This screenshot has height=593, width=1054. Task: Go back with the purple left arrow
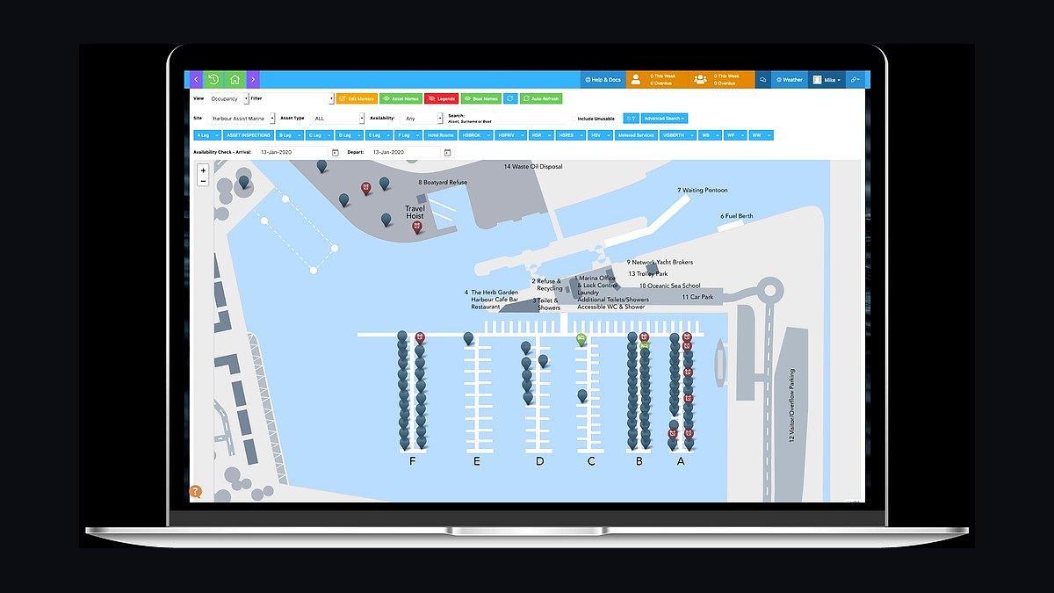click(x=196, y=80)
